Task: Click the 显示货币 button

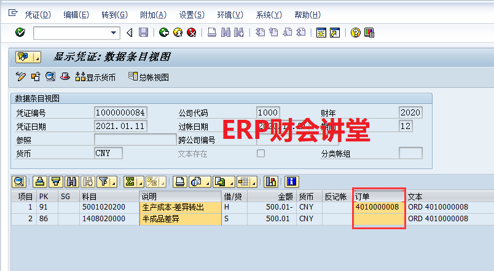Action: point(95,77)
